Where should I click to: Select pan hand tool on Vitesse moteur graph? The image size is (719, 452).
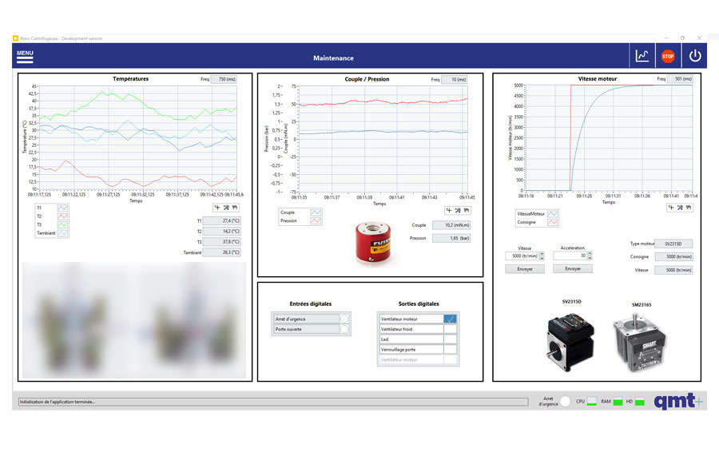tap(690, 207)
